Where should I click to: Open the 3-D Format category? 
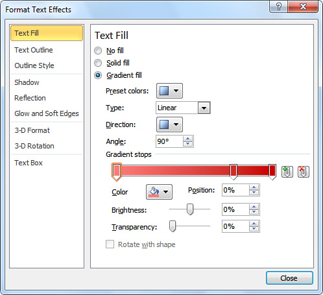point(32,130)
